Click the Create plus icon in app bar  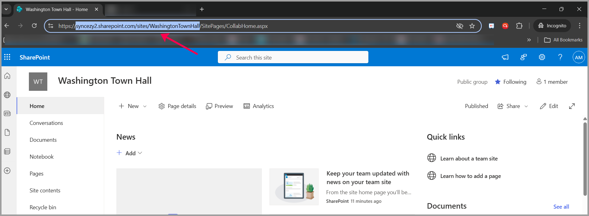tap(7, 171)
